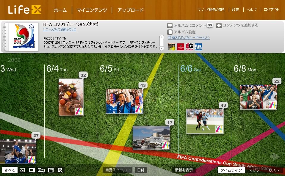
Task: Click the description scroll up arrow
Action: (162, 37)
